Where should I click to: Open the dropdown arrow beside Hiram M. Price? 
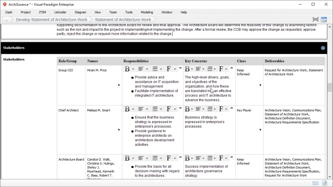119,85
